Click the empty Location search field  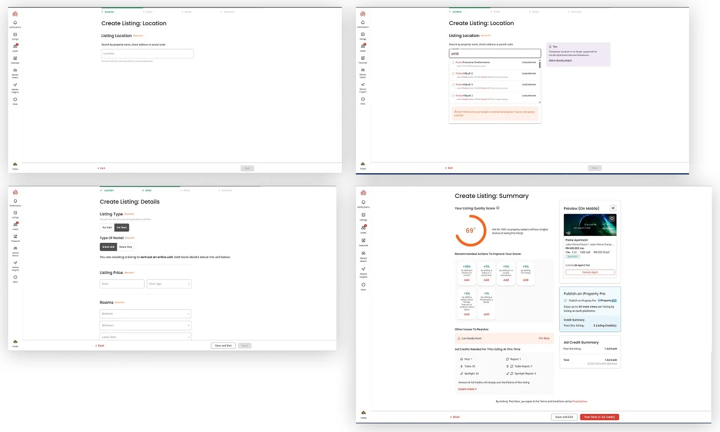pyautogui.click(x=147, y=54)
